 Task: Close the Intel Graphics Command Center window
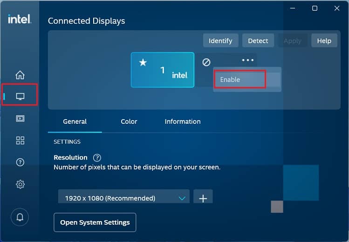pos(337,8)
